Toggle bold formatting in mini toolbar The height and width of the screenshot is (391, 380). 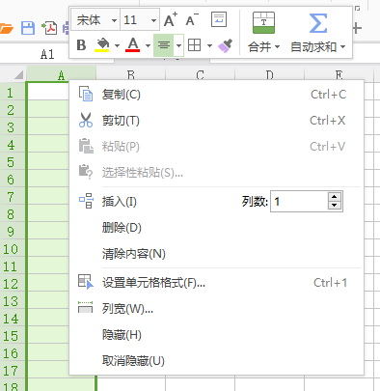coord(81,45)
